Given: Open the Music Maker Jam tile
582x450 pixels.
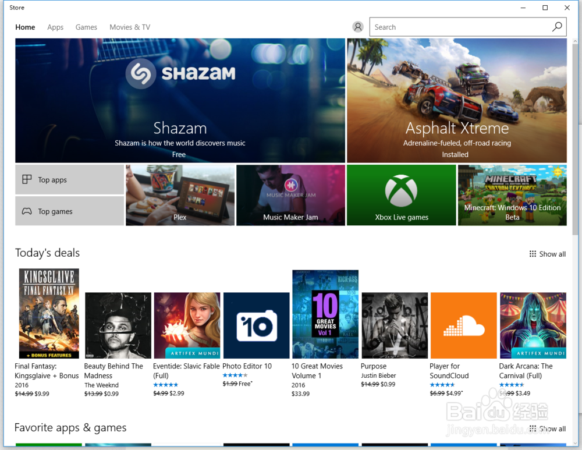Looking at the screenshot, I should point(290,195).
